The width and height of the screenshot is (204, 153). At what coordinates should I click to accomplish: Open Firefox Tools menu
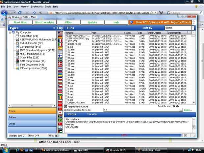[x=48, y=7]
